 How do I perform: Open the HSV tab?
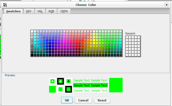[x=29, y=11]
